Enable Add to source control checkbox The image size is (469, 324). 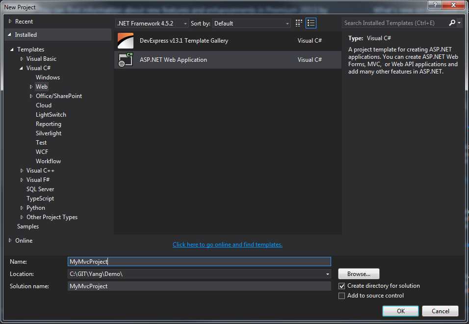[x=341, y=296]
